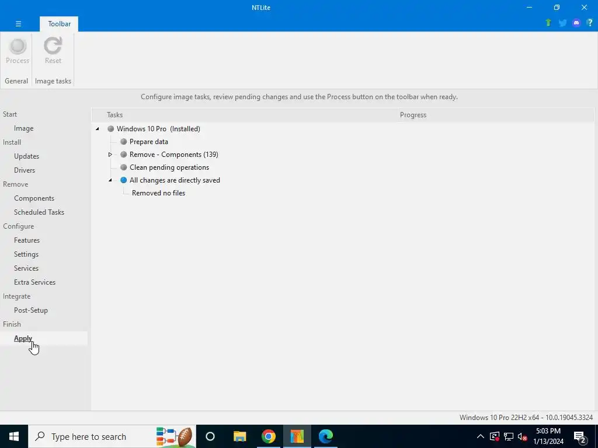Open Extra Services page in sidebar
Viewport: 598px width, 448px height.
pyautogui.click(x=34, y=282)
